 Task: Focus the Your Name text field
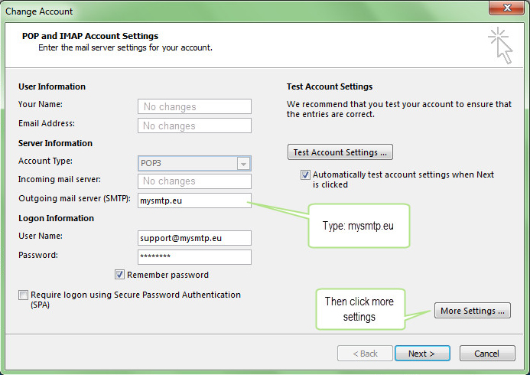[x=194, y=107]
